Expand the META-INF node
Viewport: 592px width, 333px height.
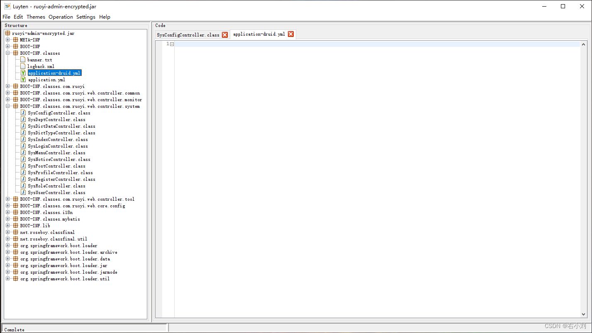tap(7, 40)
